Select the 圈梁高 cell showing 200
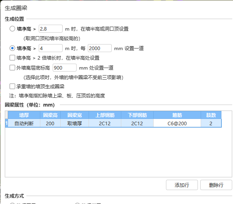 tap(50, 123)
